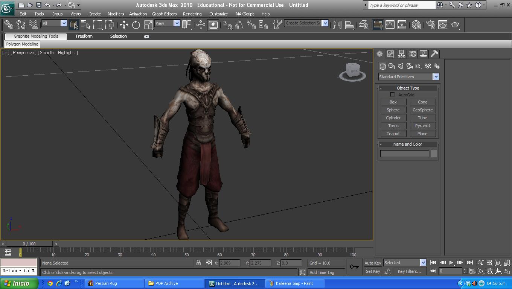Open the Hierarchy panel tab
This screenshot has width=512, height=289.
point(401,54)
